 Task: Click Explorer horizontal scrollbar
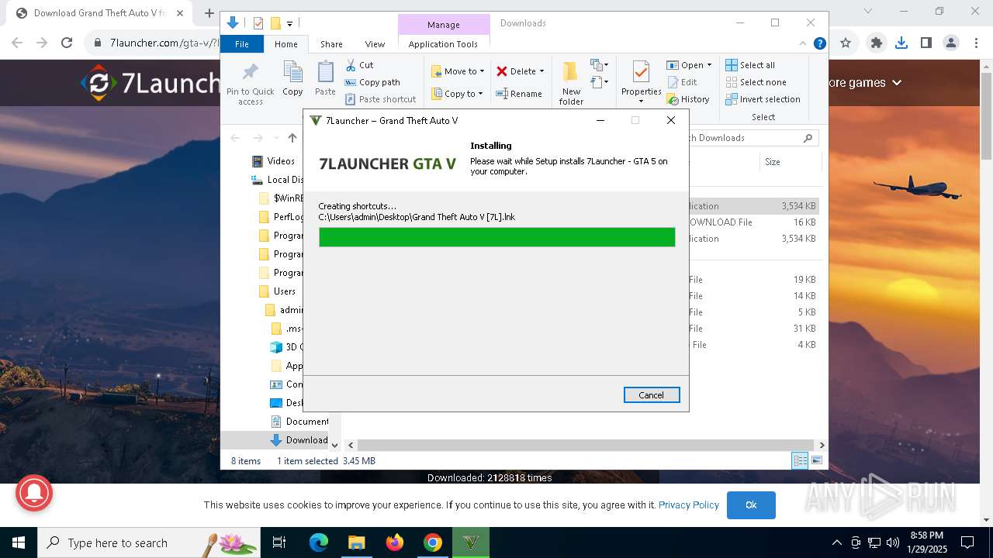click(584, 445)
